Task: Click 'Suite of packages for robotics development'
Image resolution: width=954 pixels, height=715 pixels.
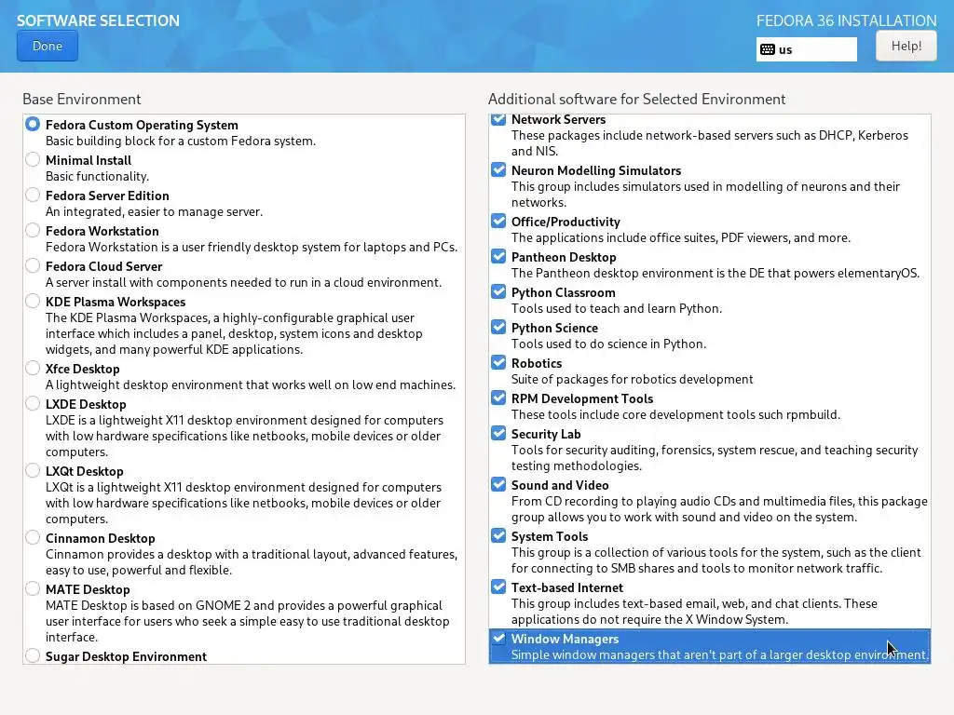Action: click(633, 380)
